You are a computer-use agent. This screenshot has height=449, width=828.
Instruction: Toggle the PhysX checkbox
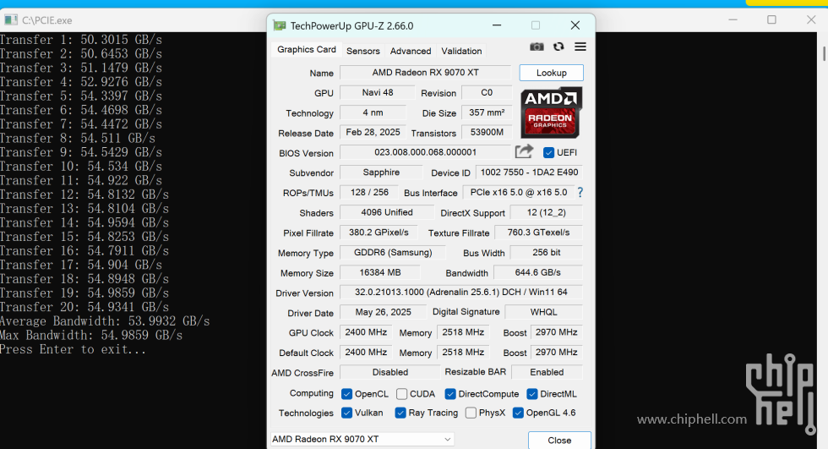471,413
